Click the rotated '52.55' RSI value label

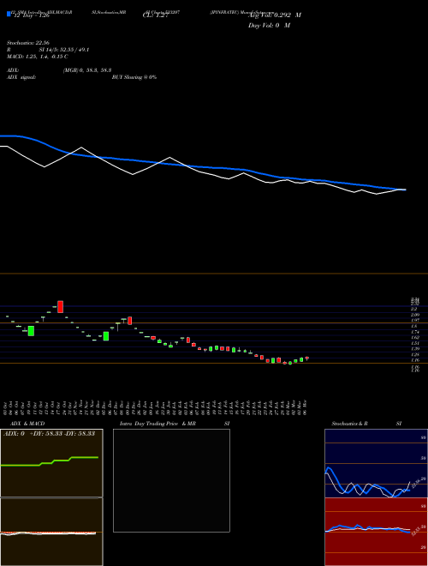[x=414, y=531]
